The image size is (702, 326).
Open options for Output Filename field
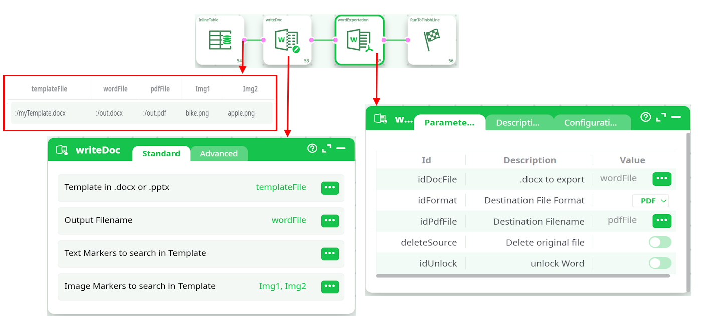(x=330, y=221)
